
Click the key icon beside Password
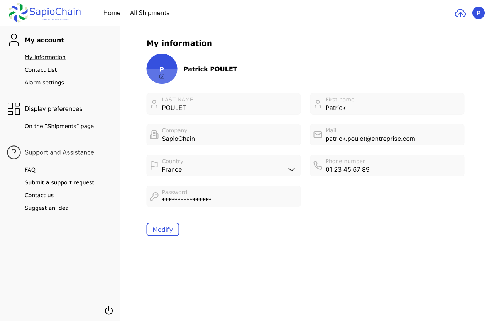tap(154, 196)
